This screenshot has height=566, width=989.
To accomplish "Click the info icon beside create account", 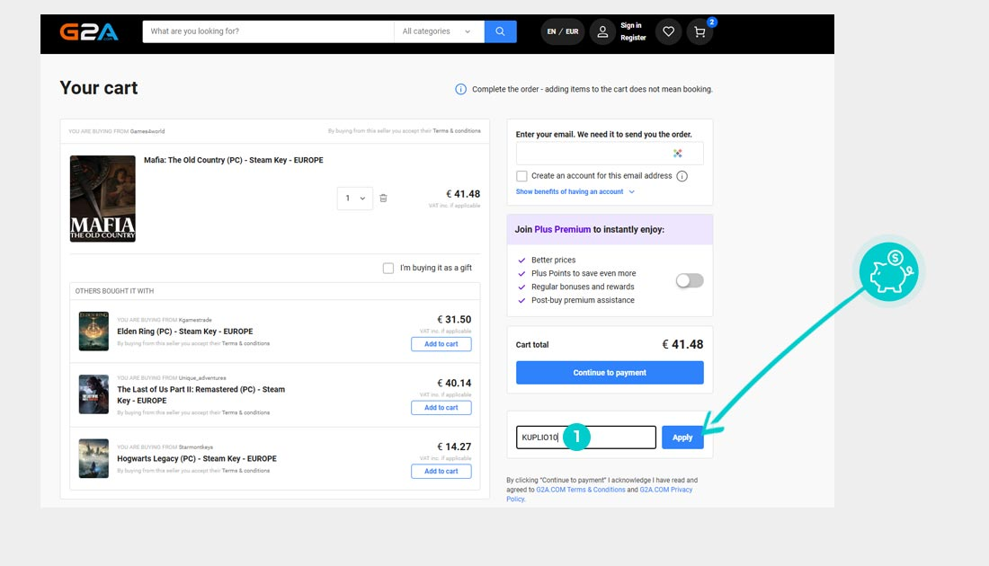I will pyautogui.click(x=682, y=176).
